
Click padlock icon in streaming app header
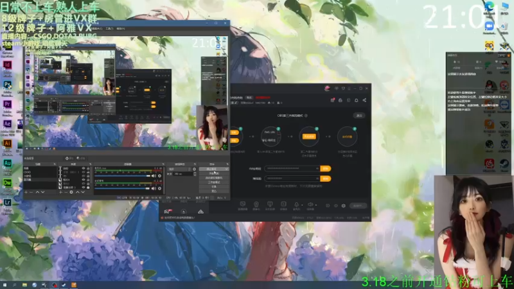(x=341, y=100)
